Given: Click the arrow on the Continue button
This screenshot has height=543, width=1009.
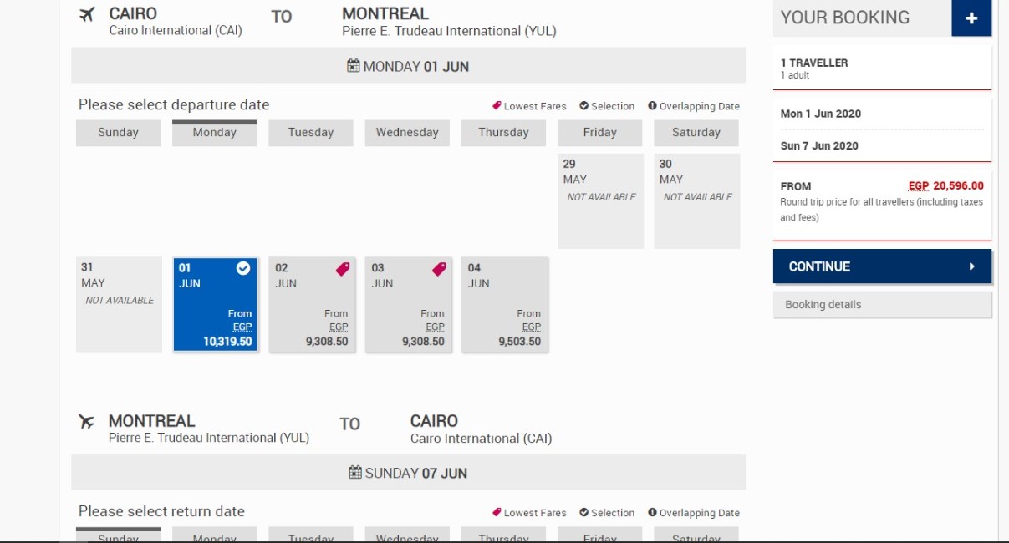Looking at the screenshot, I should (x=972, y=266).
